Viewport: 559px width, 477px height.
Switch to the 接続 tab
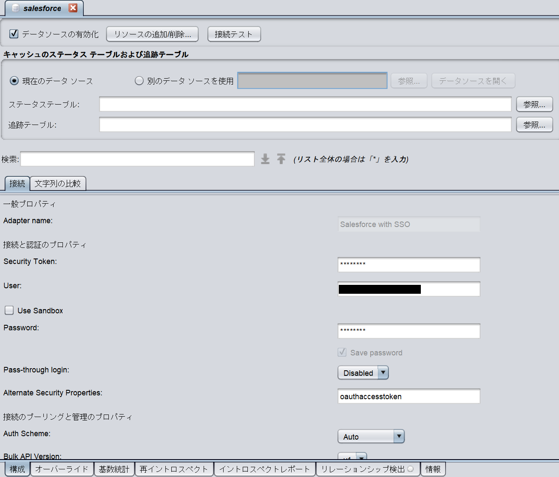tap(17, 183)
